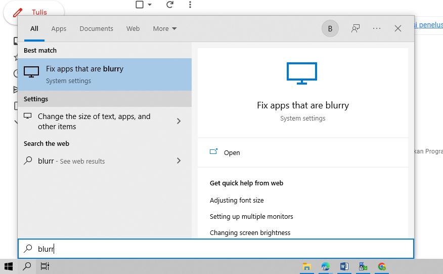Open Microsoft Word from the taskbar
443x274 pixels.
pos(344,266)
